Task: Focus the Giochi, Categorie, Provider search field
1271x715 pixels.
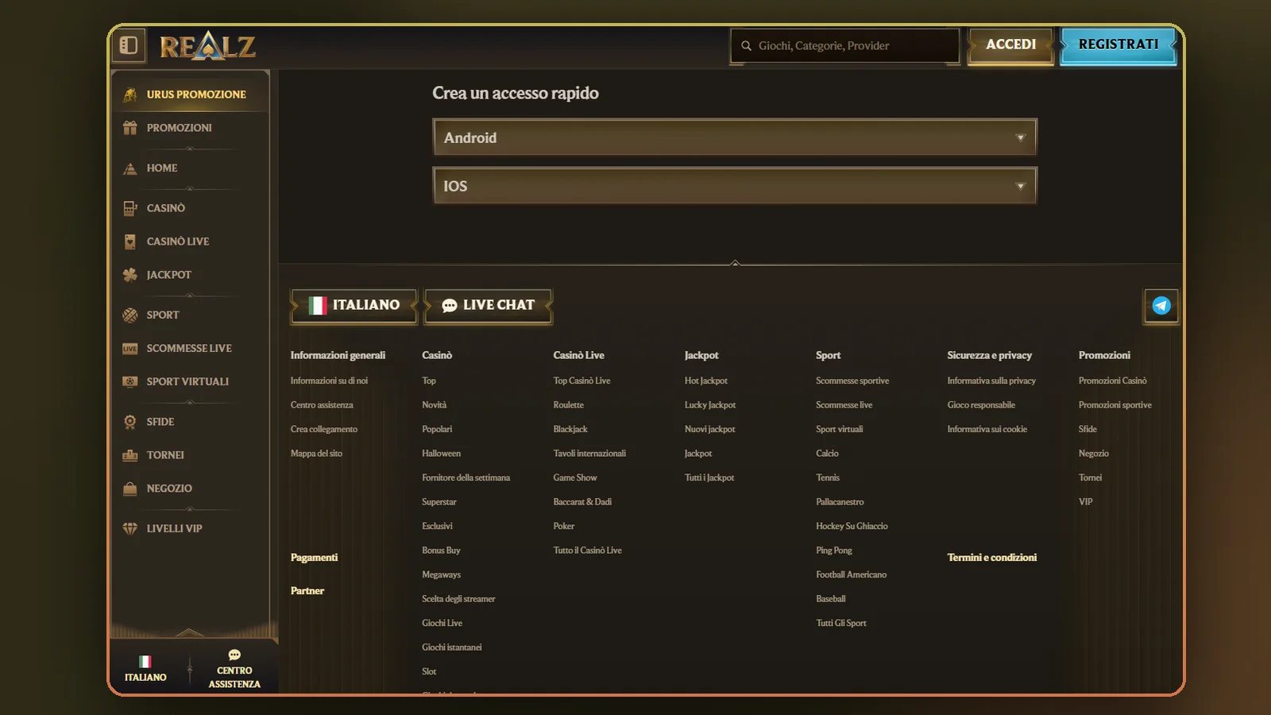Action: point(845,46)
